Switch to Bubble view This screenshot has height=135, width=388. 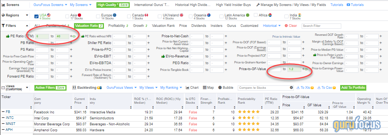point(226,88)
